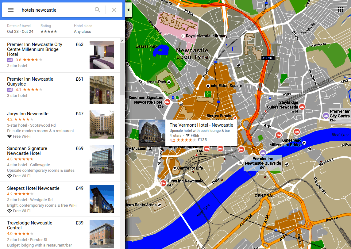Click the Wi-Fi icon under Sandman Signature listing
Viewport: 351px width, 249px height.
(10, 176)
